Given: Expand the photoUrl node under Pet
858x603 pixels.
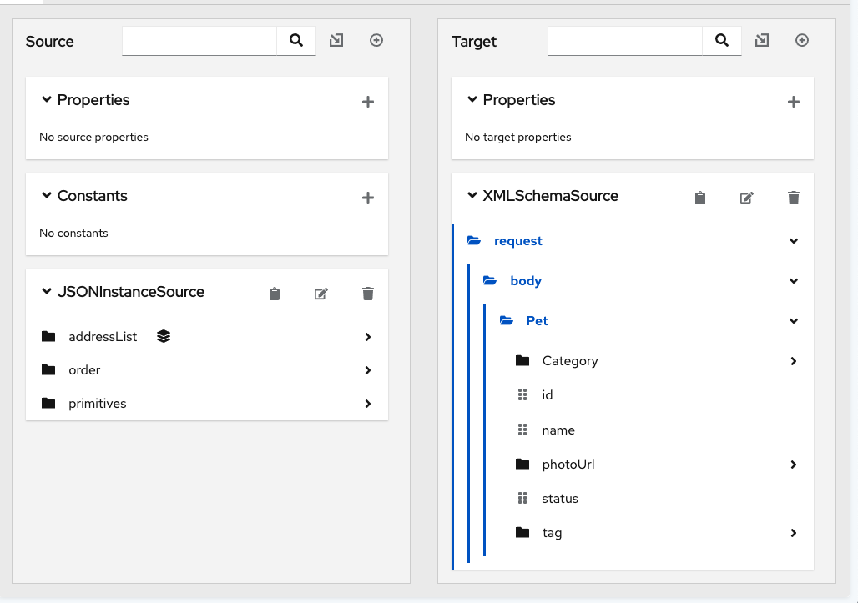Looking at the screenshot, I should tap(793, 465).
